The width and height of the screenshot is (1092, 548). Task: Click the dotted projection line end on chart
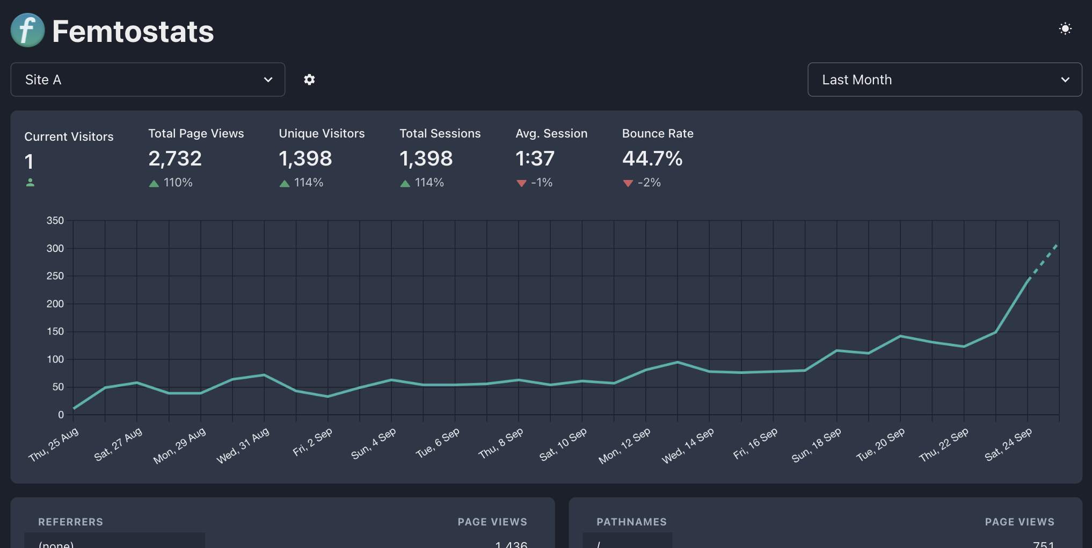pos(1057,246)
